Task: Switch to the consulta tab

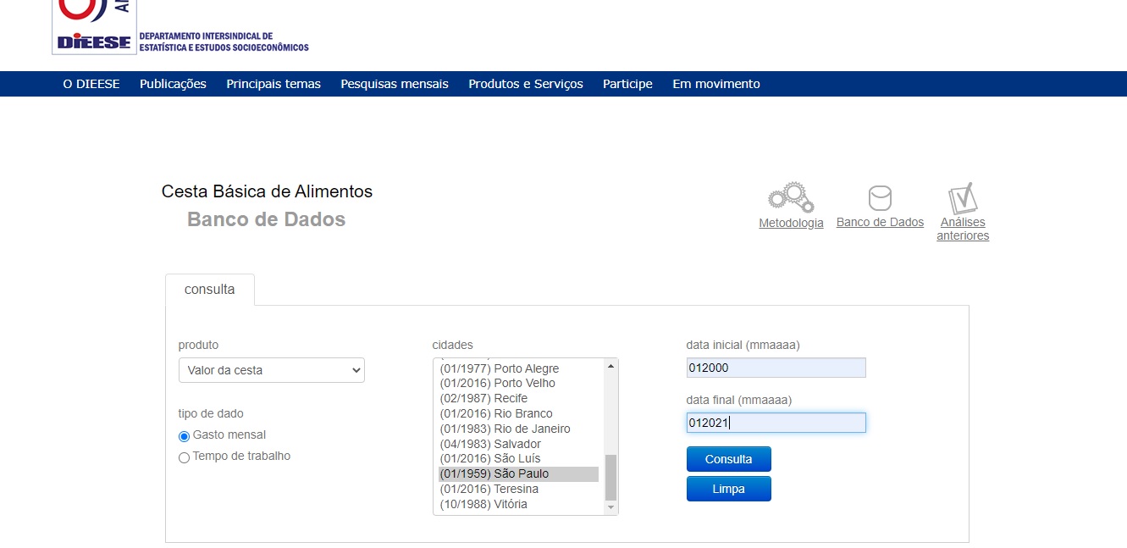Action: point(209,290)
